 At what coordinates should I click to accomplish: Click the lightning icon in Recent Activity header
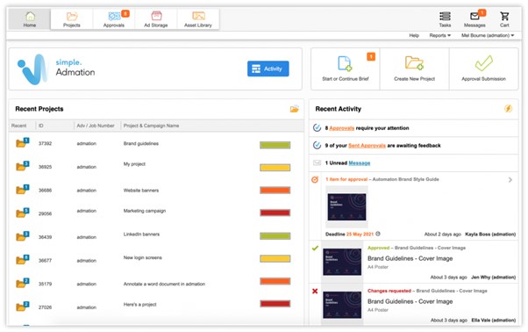pos(508,109)
